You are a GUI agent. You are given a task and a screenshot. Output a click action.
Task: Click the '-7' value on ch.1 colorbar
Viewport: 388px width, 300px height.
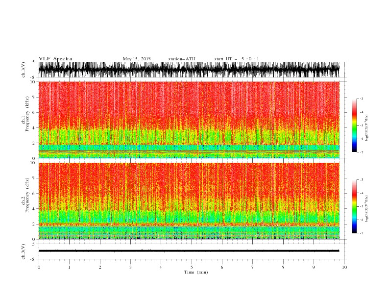click(362, 152)
